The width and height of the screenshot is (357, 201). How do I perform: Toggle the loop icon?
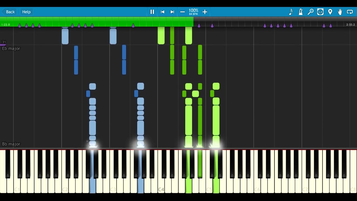tap(350, 12)
